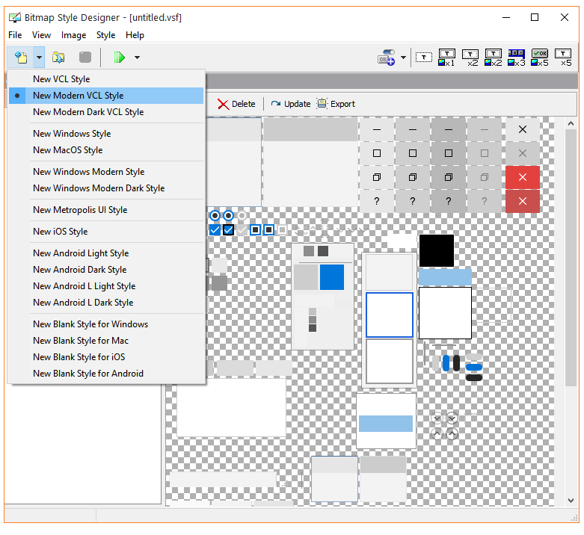Click the red X Delete icon
584x535 pixels.
(x=223, y=104)
